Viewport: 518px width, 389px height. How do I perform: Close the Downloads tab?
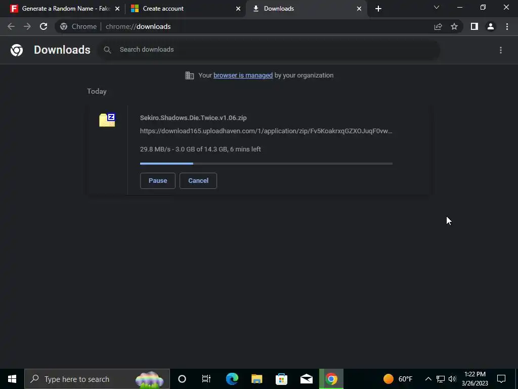359,9
